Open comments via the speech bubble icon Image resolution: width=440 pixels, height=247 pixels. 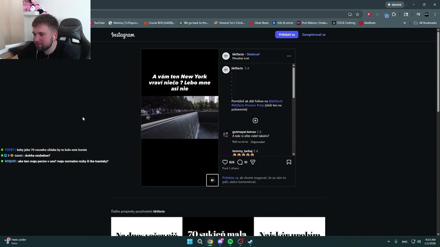coord(240,162)
